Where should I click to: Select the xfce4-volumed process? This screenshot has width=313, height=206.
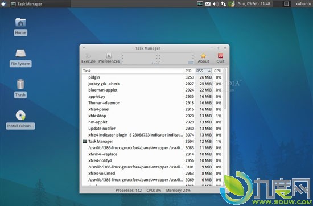[153, 173]
